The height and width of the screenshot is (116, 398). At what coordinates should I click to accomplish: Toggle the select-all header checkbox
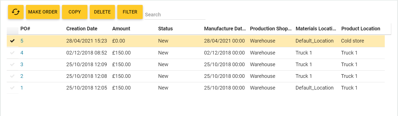coord(12,29)
